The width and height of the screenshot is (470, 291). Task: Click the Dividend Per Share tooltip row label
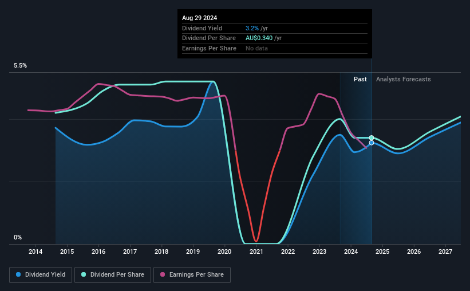[208, 38]
